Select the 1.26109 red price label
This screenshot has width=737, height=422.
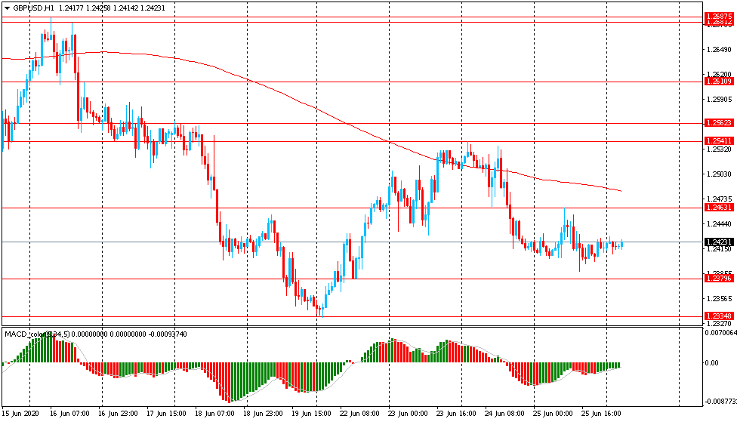pyautogui.click(x=717, y=82)
